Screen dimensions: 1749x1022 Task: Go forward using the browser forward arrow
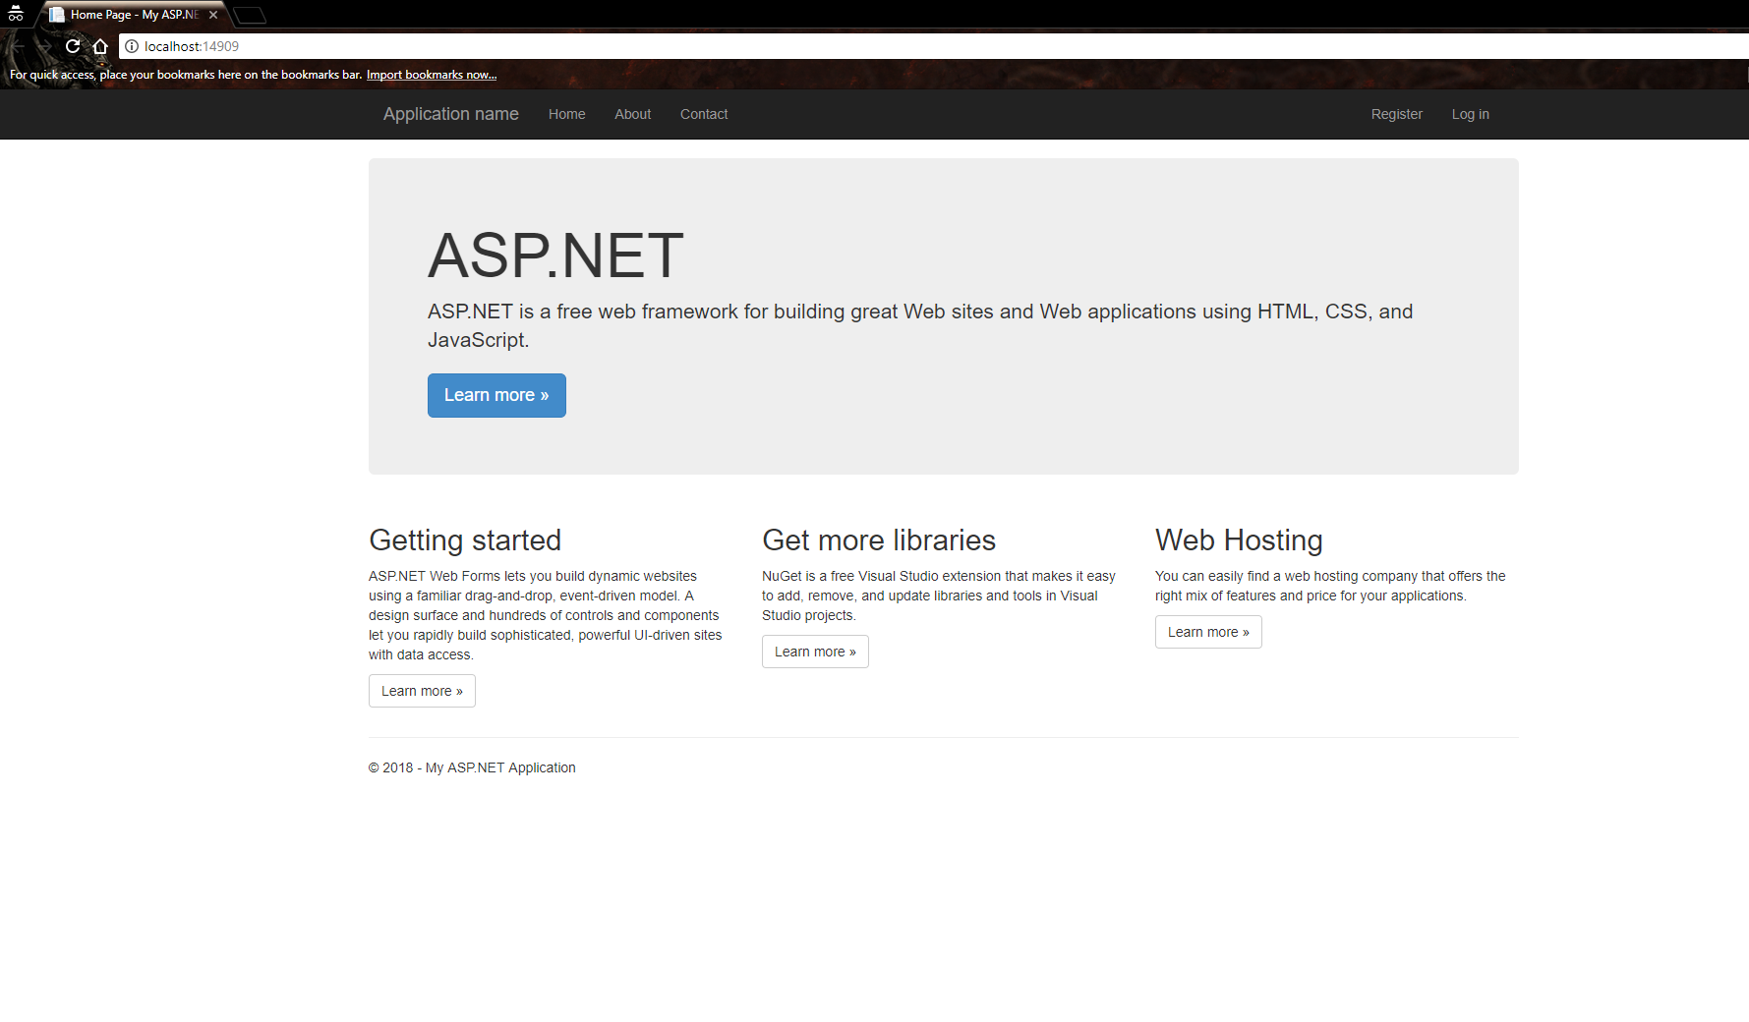[45, 46]
